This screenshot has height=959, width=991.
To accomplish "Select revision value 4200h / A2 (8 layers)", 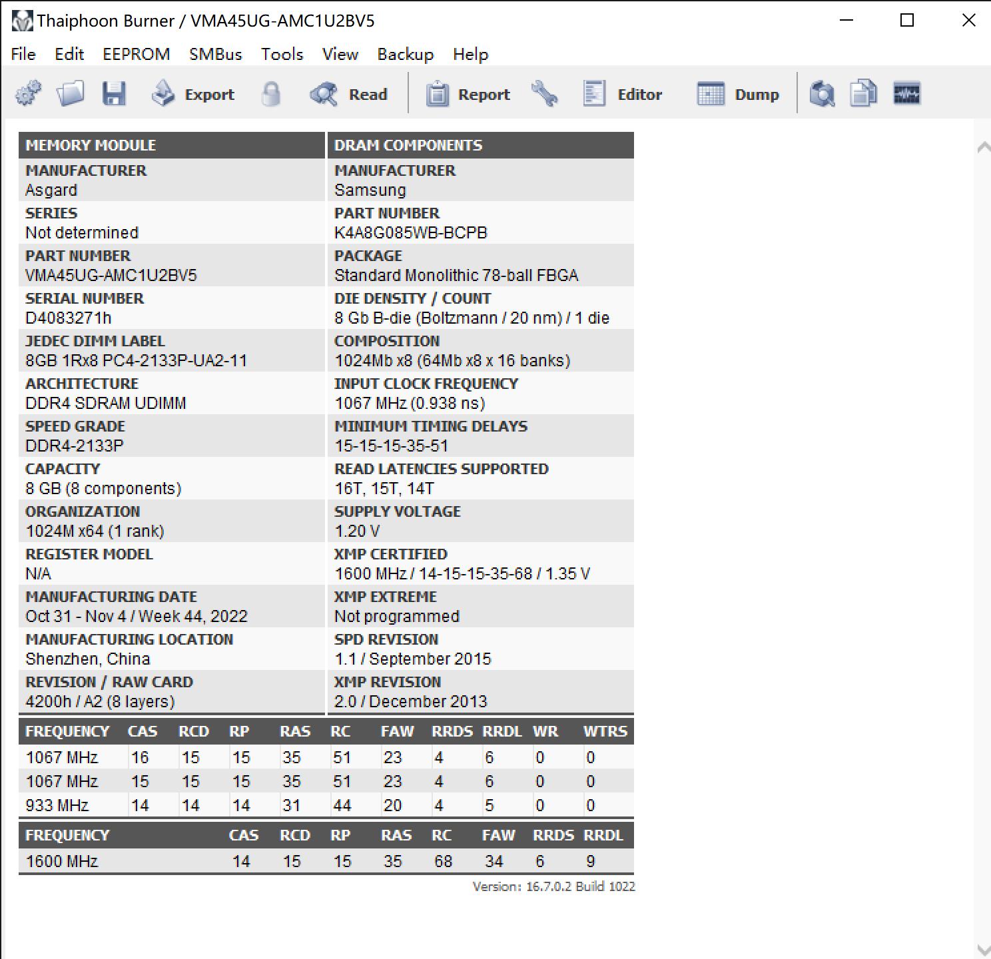I will pyautogui.click(x=100, y=701).
